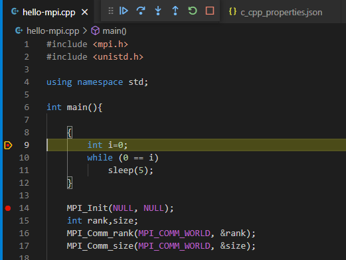Close the hello-mpi.cpp tab
The image size is (346, 260).
[x=84, y=12]
